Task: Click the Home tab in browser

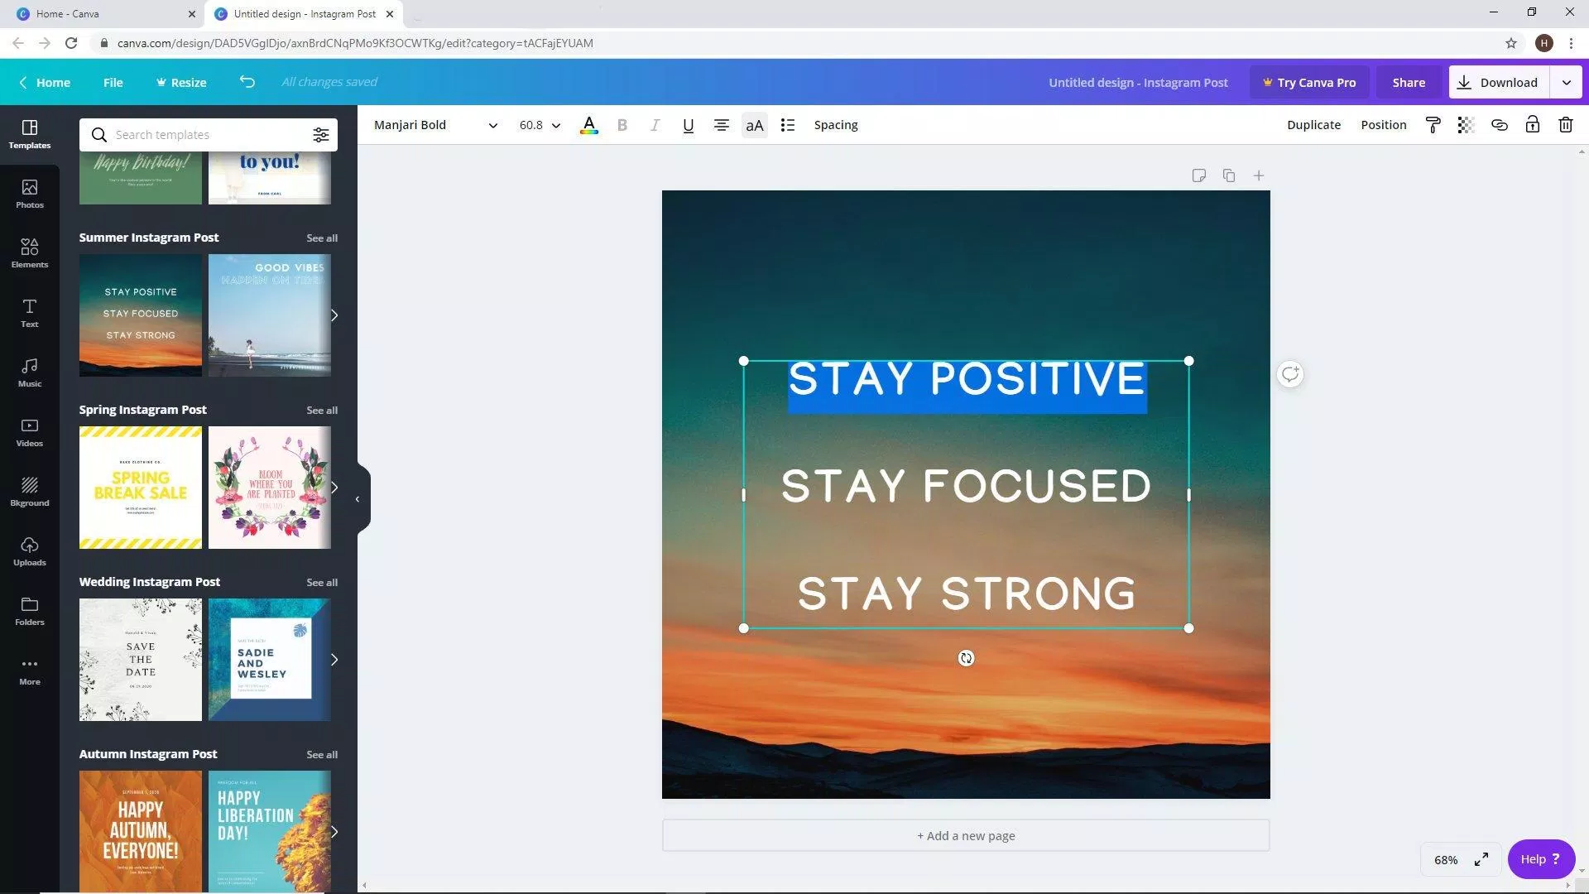Action: [x=95, y=13]
